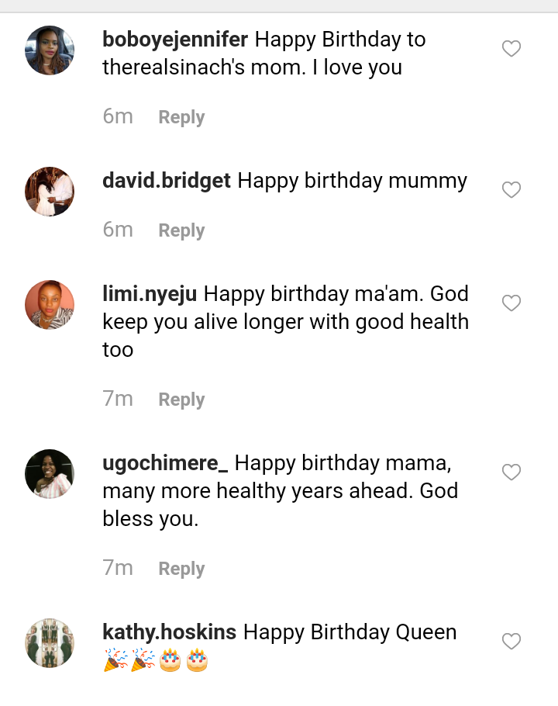558x706 pixels.
Task: Like boboyejennifer's birthday comment
Action: click(x=511, y=50)
